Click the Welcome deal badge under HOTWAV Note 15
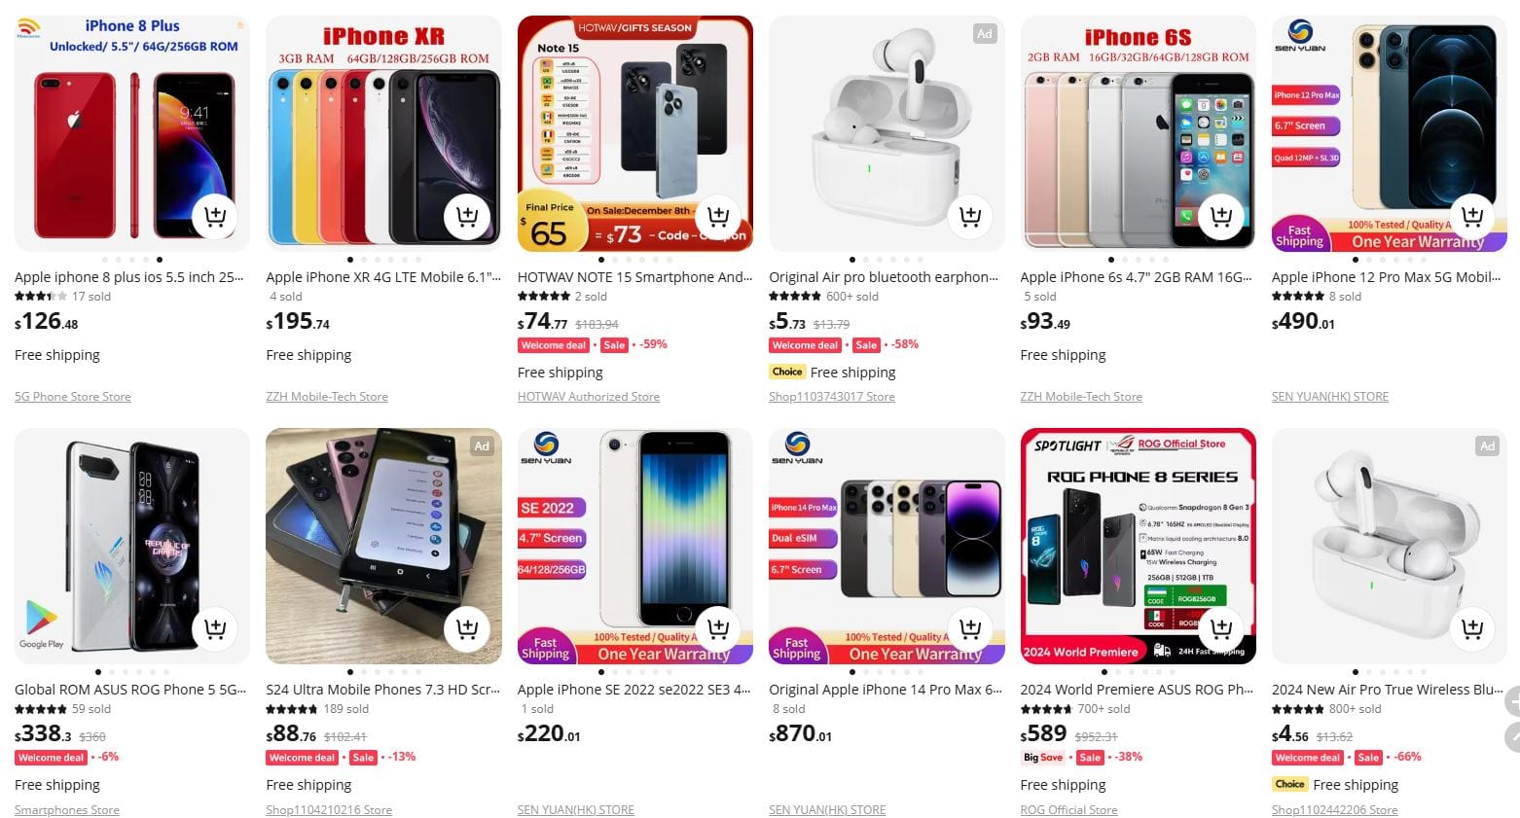The image size is (1520, 818). point(555,345)
